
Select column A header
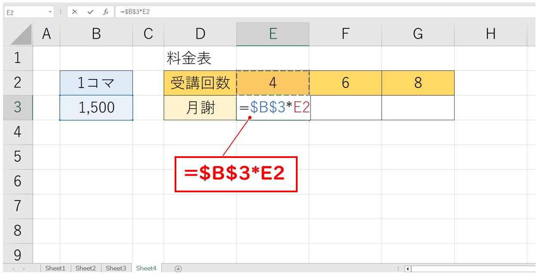(46, 34)
